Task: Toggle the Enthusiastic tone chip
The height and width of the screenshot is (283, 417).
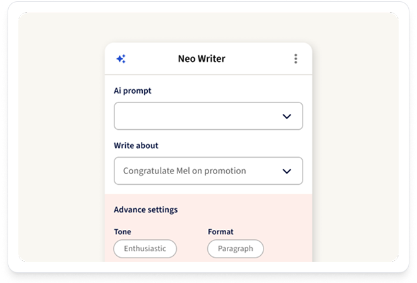Action: [x=145, y=249]
